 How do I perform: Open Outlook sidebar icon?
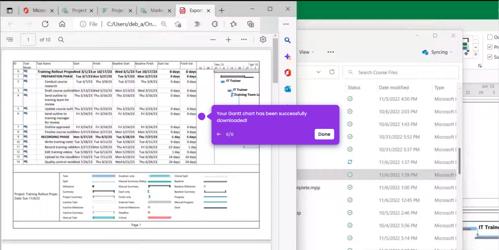tap(287, 89)
